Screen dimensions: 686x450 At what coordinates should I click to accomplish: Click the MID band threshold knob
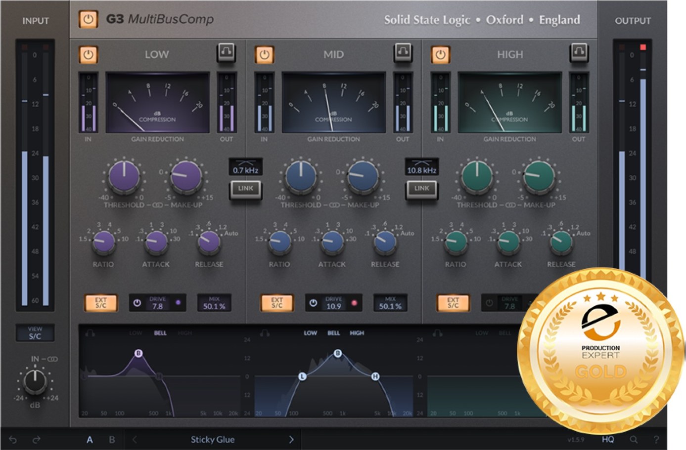[300, 177]
